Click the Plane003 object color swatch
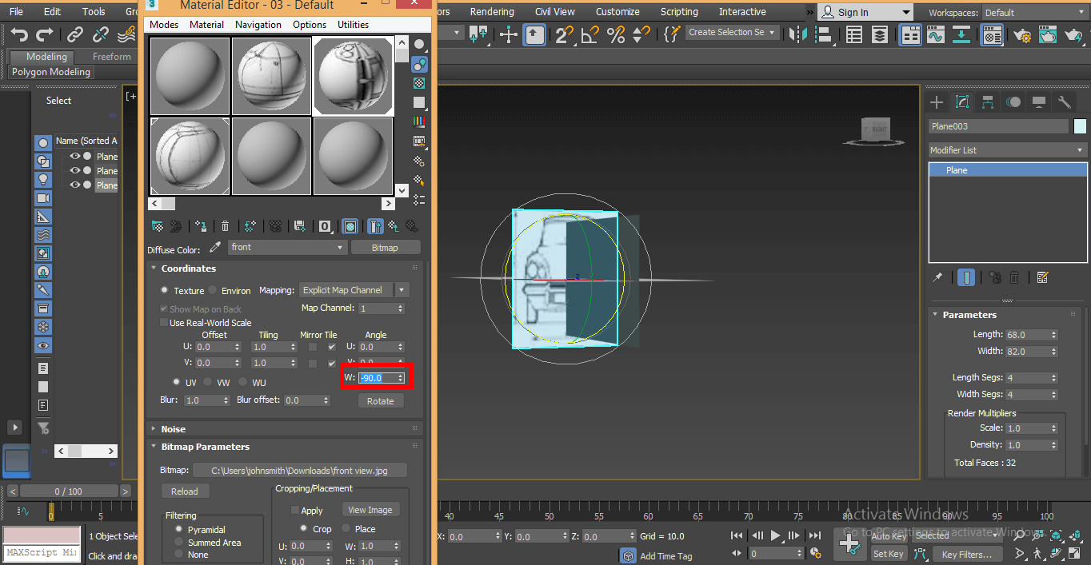 [x=1080, y=126]
